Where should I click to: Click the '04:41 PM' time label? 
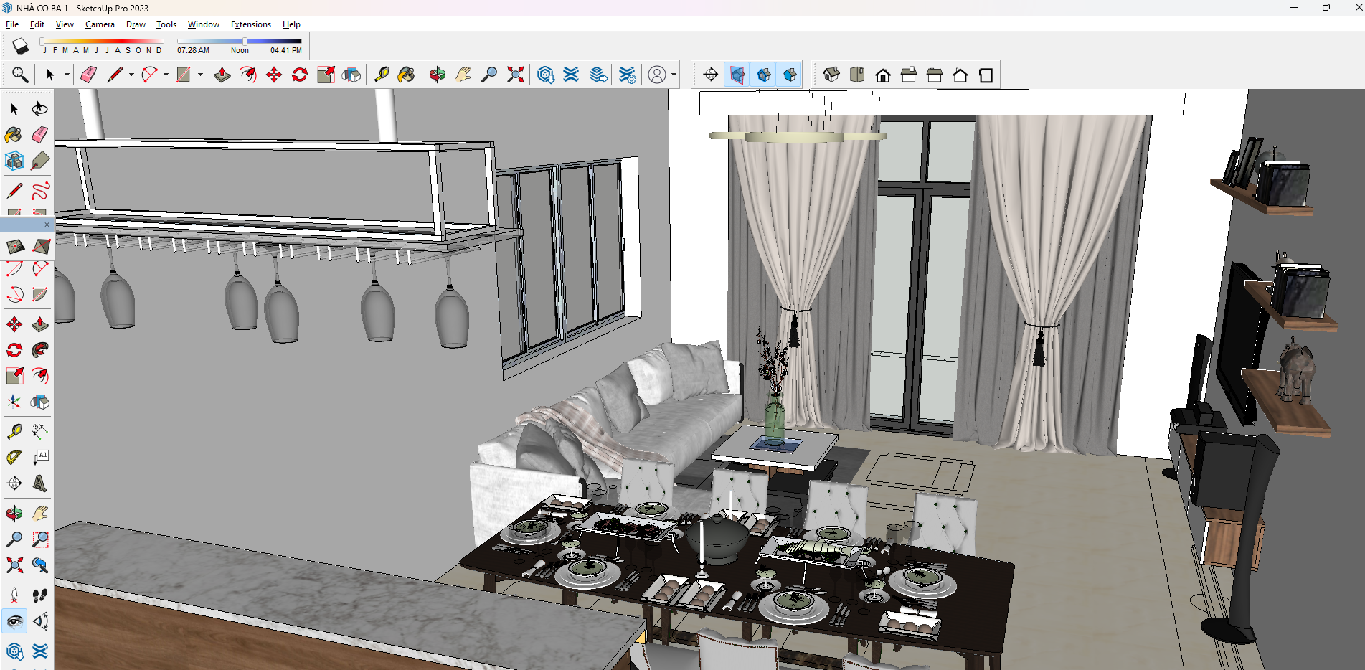point(286,50)
